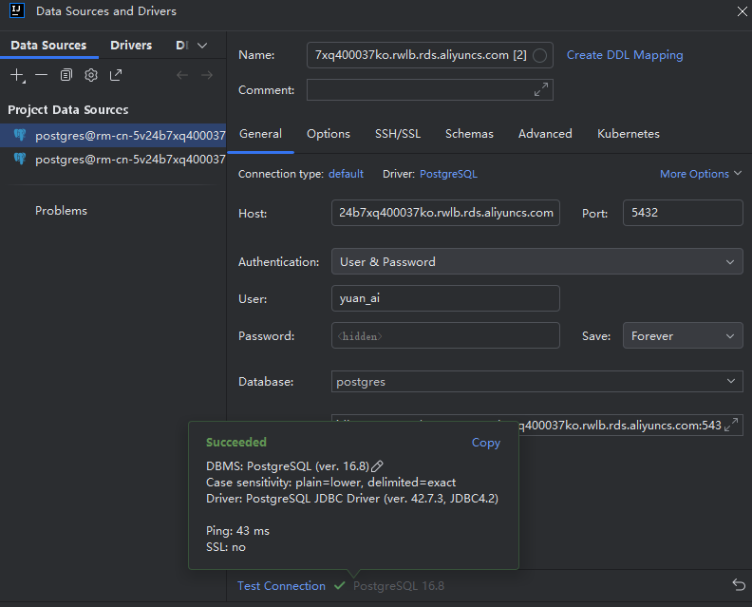
Task: Open the General tab
Action: coord(260,134)
